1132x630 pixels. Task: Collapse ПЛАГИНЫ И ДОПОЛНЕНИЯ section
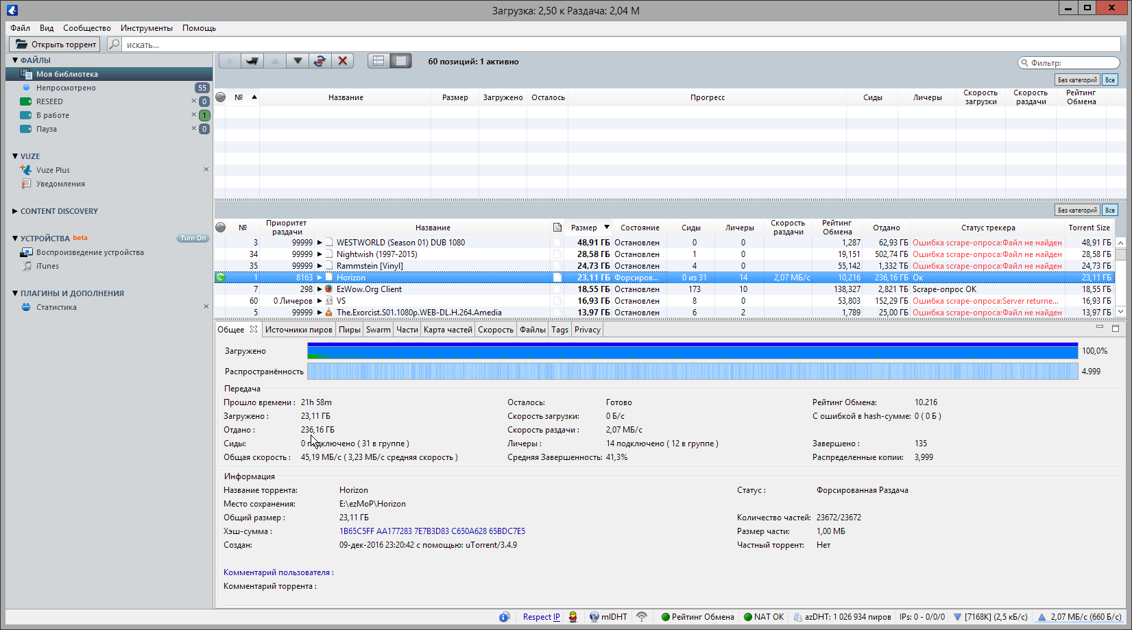pyautogui.click(x=15, y=293)
